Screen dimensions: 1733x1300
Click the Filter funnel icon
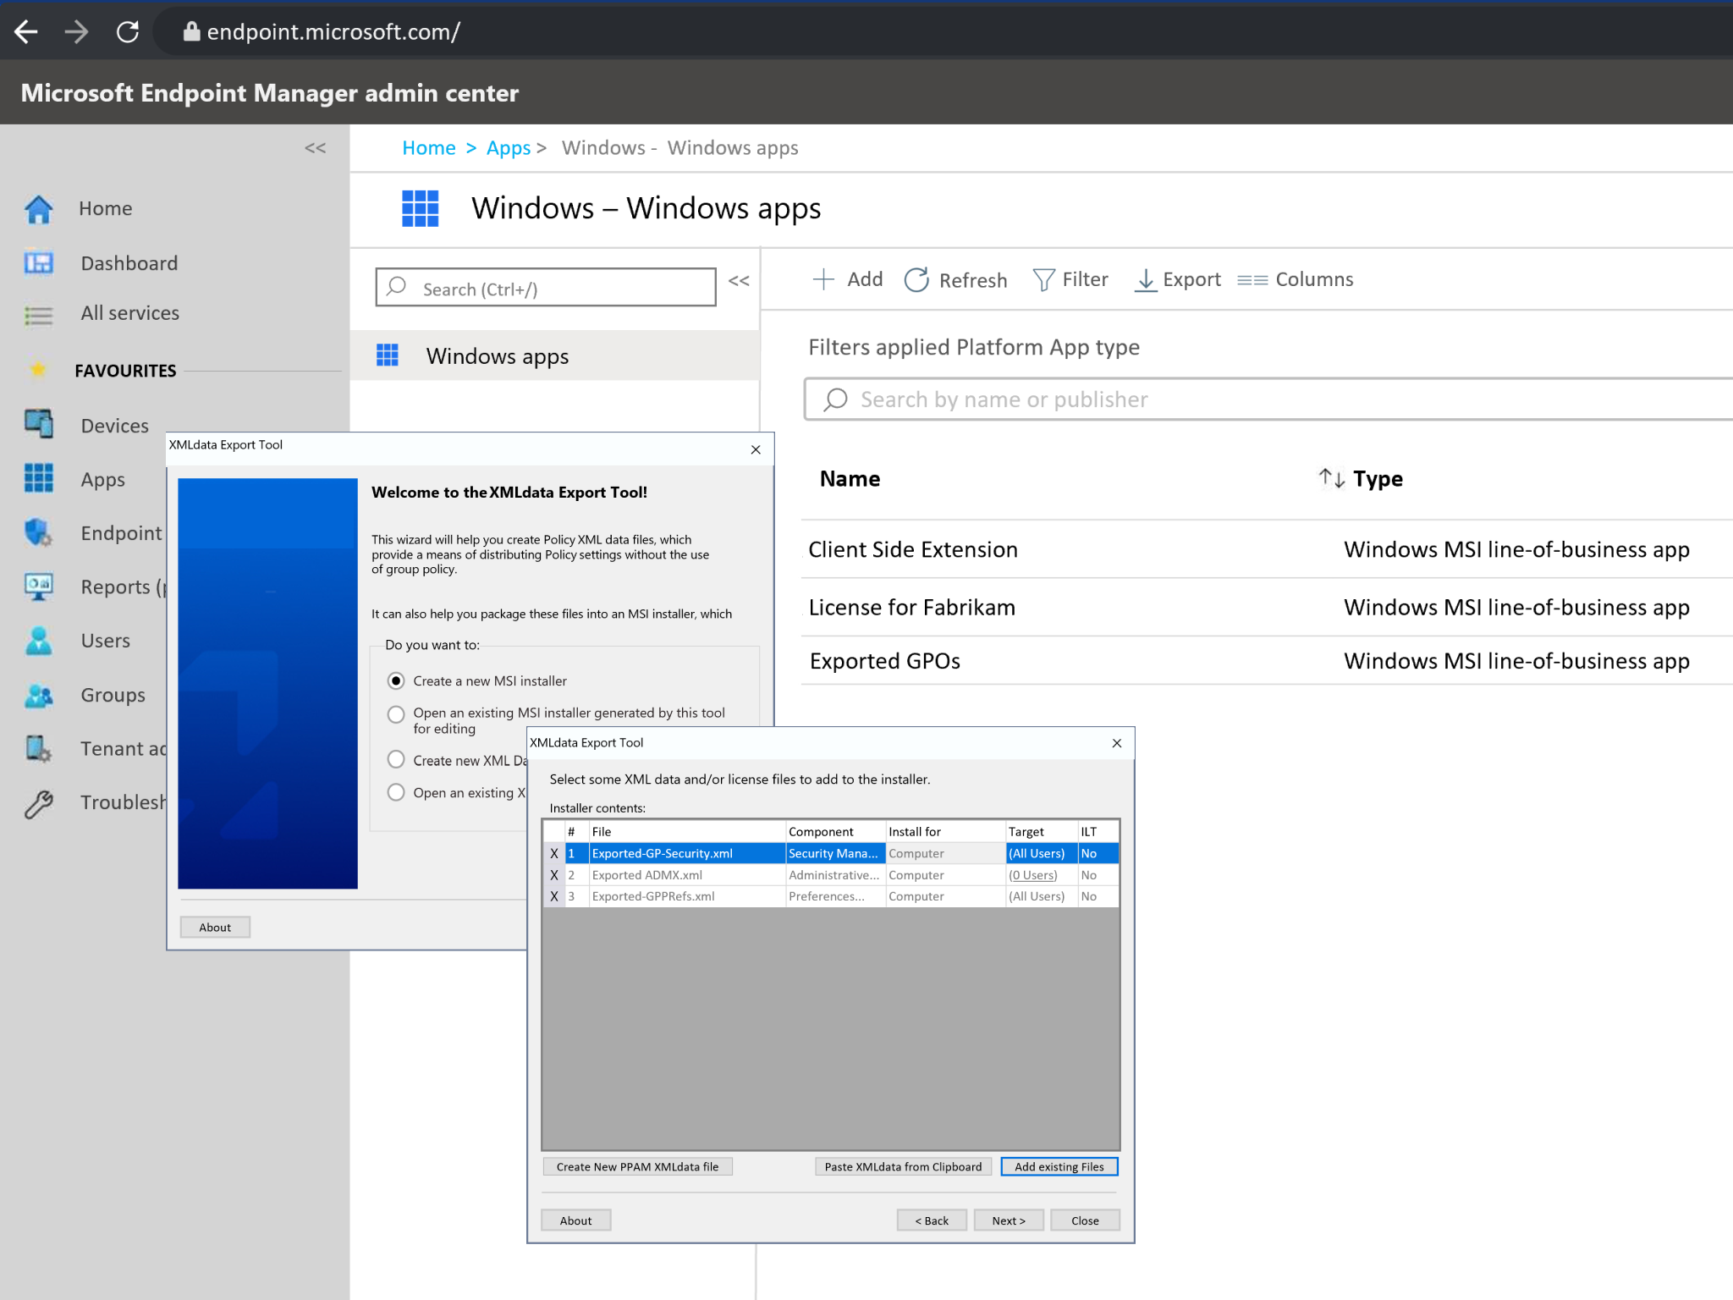[x=1043, y=280]
